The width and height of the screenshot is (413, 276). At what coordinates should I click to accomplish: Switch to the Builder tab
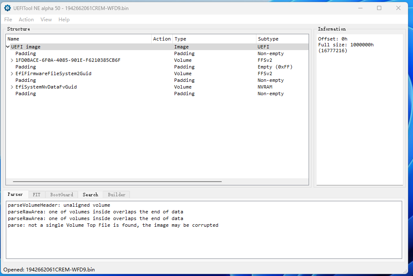click(117, 195)
